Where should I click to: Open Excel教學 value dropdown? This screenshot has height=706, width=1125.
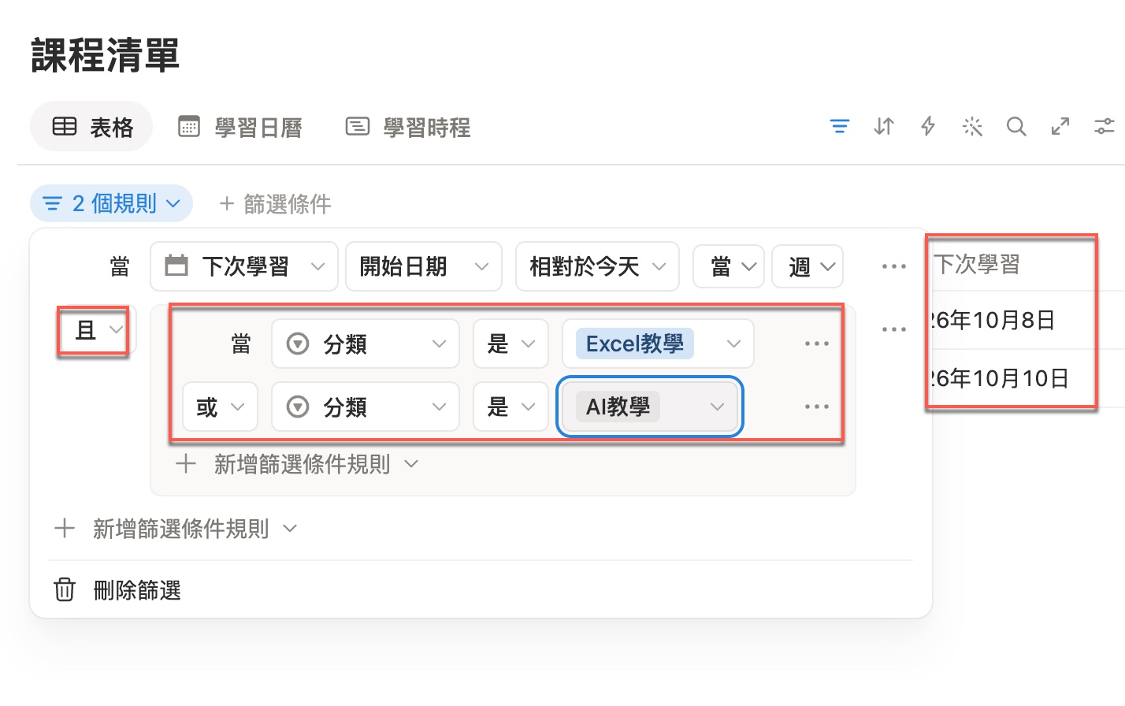pyautogui.click(x=658, y=344)
